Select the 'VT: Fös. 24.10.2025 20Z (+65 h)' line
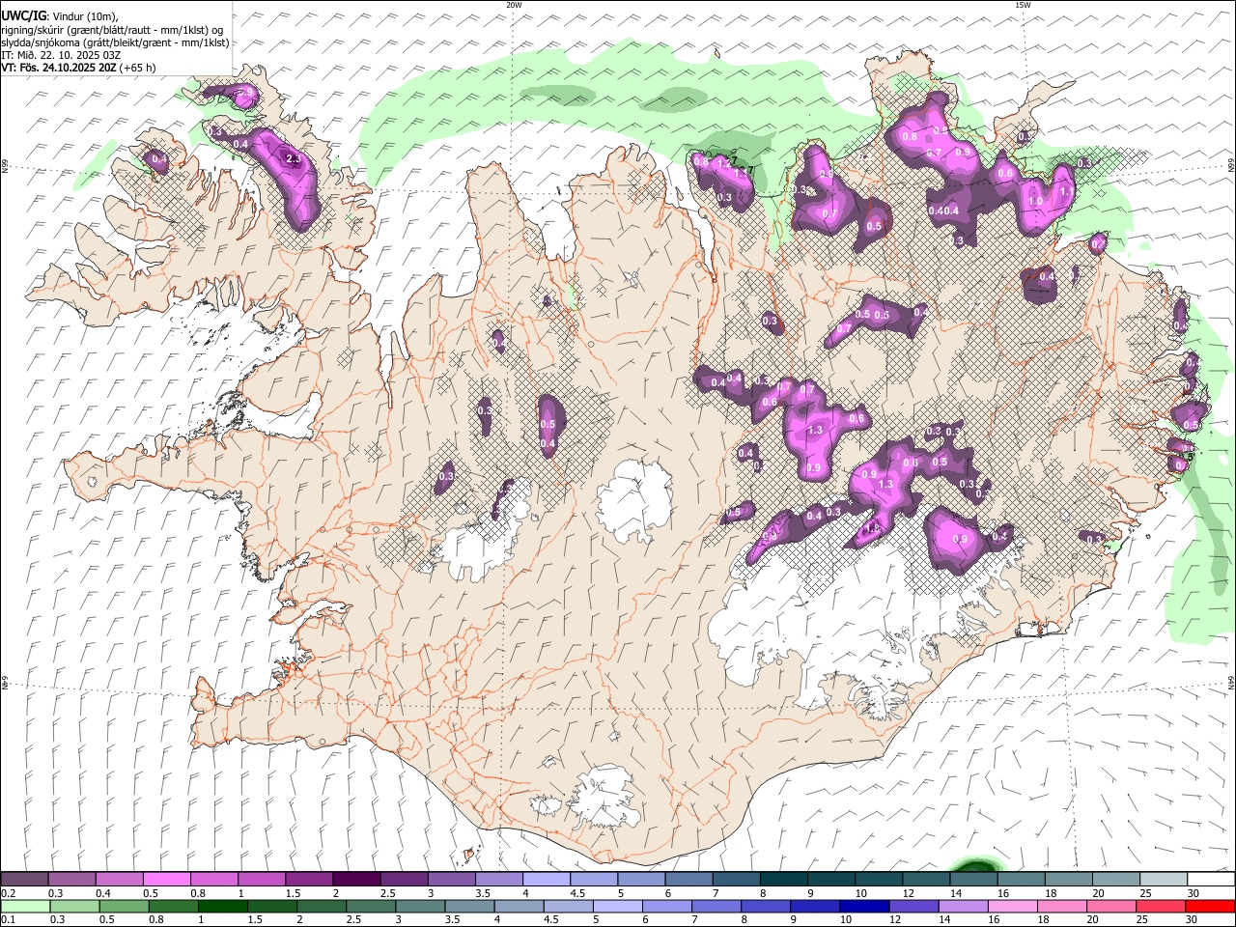The height and width of the screenshot is (927, 1236). [78, 68]
